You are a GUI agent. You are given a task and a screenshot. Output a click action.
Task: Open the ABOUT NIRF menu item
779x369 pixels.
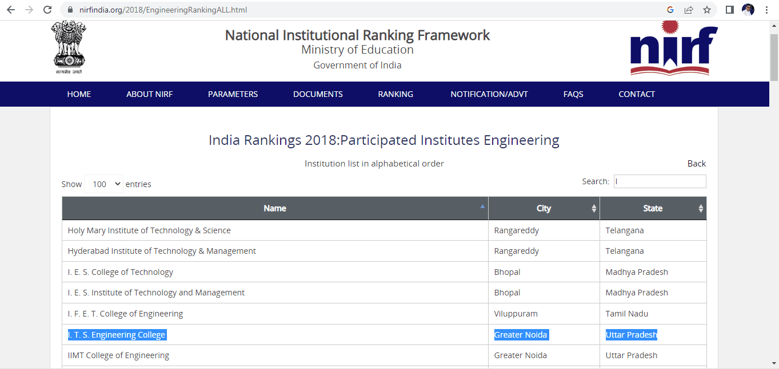149,94
